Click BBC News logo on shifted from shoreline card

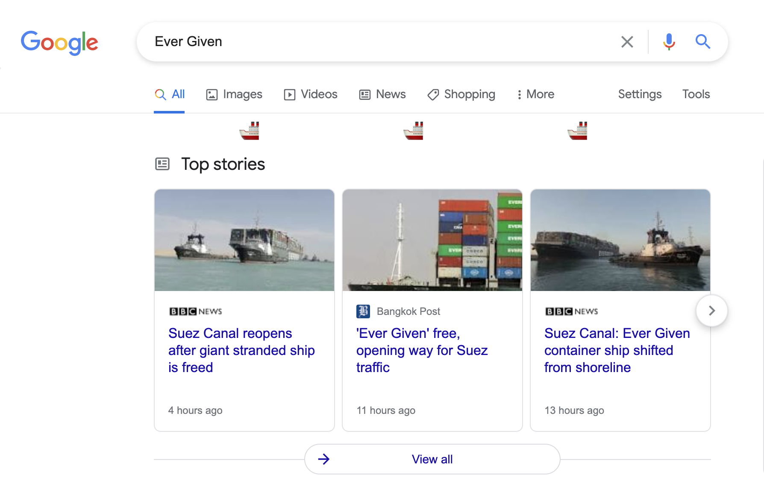pos(572,311)
